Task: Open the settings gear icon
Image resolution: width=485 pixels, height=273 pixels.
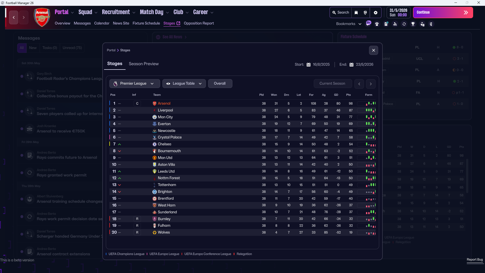Action: click(x=376, y=13)
